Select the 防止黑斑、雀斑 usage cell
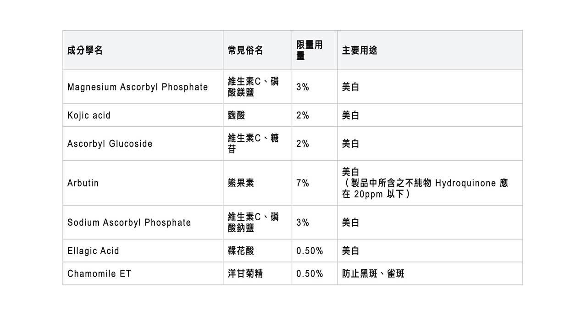 373,274
